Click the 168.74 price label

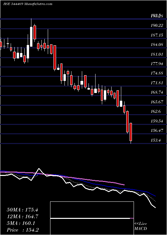point(157,92)
